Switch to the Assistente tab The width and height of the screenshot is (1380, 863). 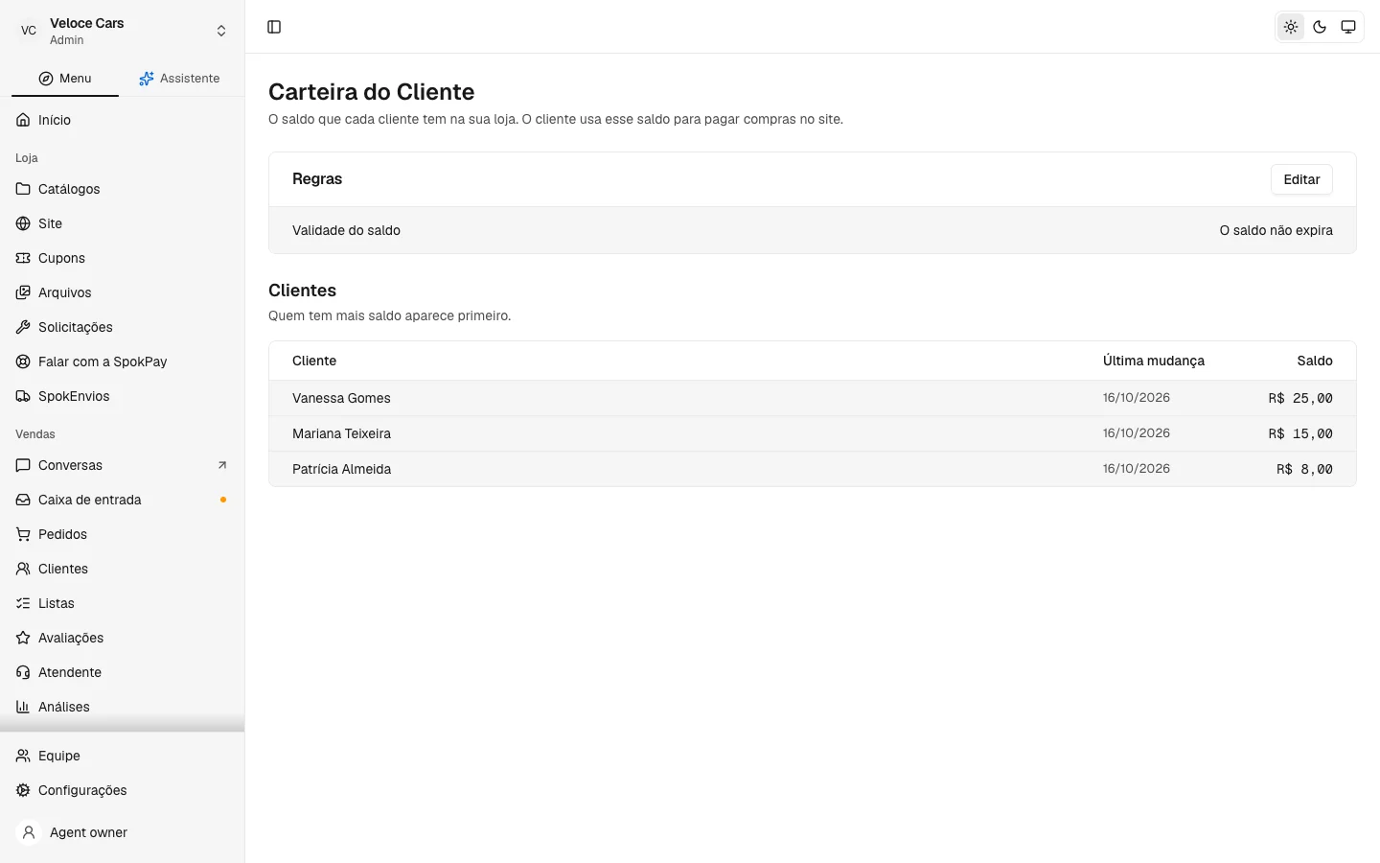tap(179, 79)
